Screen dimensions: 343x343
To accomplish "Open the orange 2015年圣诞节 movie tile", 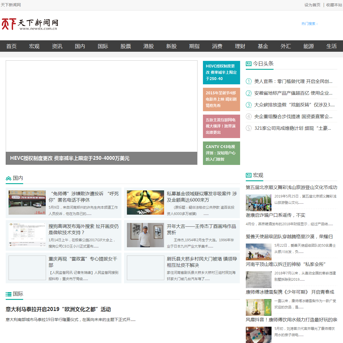I will 221,99.
